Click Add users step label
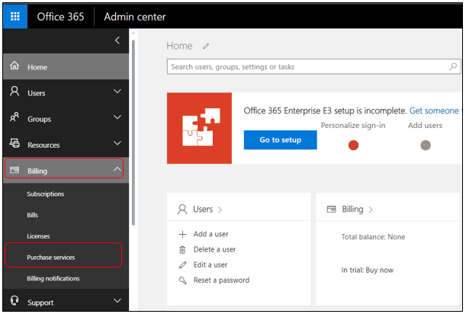This screenshot has width=466, height=314. [x=425, y=125]
